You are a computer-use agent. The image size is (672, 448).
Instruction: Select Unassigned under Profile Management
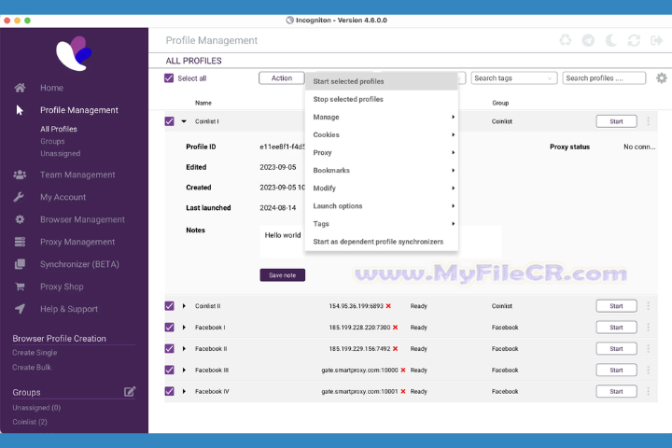click(x=61, y=153)
